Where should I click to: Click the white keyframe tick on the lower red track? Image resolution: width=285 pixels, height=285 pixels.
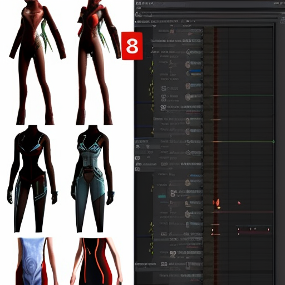point(250,229)
